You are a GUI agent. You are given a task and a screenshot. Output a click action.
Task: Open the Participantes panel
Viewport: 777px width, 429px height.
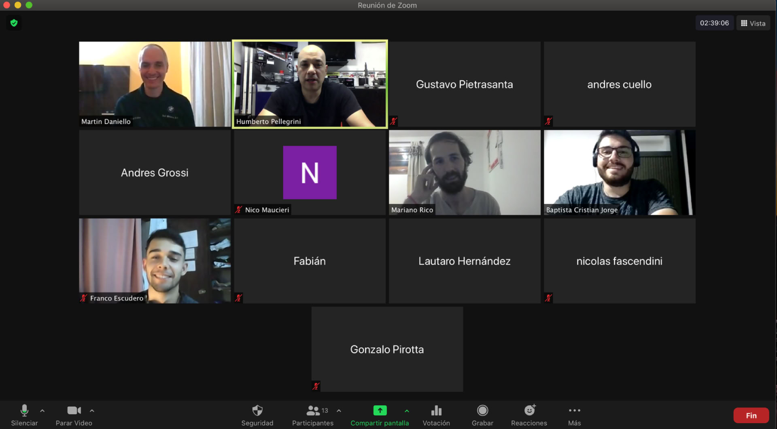pos(312,411)
